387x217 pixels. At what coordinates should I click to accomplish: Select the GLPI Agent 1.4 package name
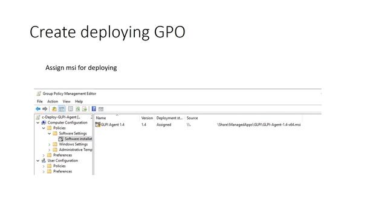112,125
